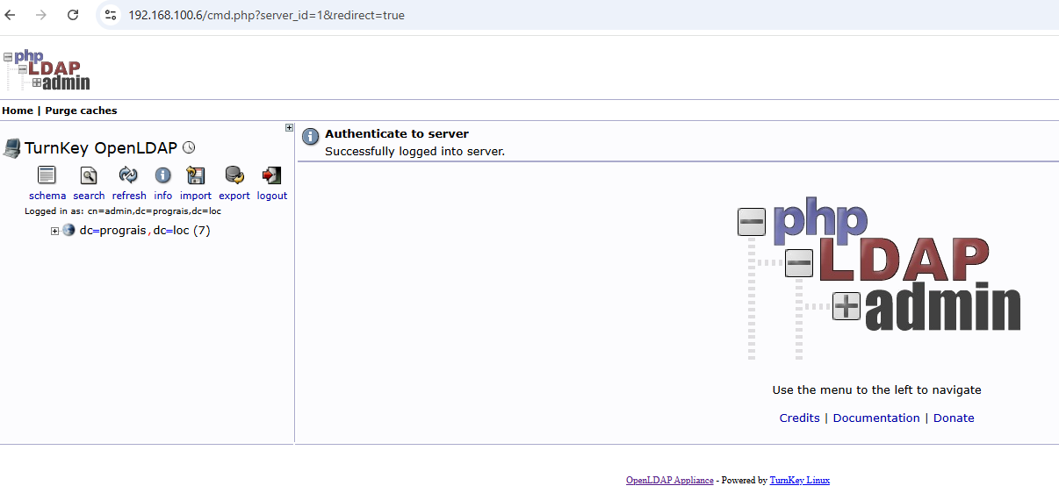Click the tree panel plus toggle
This screenshot has width=1059, height=500.
click(x=290, y=127)
